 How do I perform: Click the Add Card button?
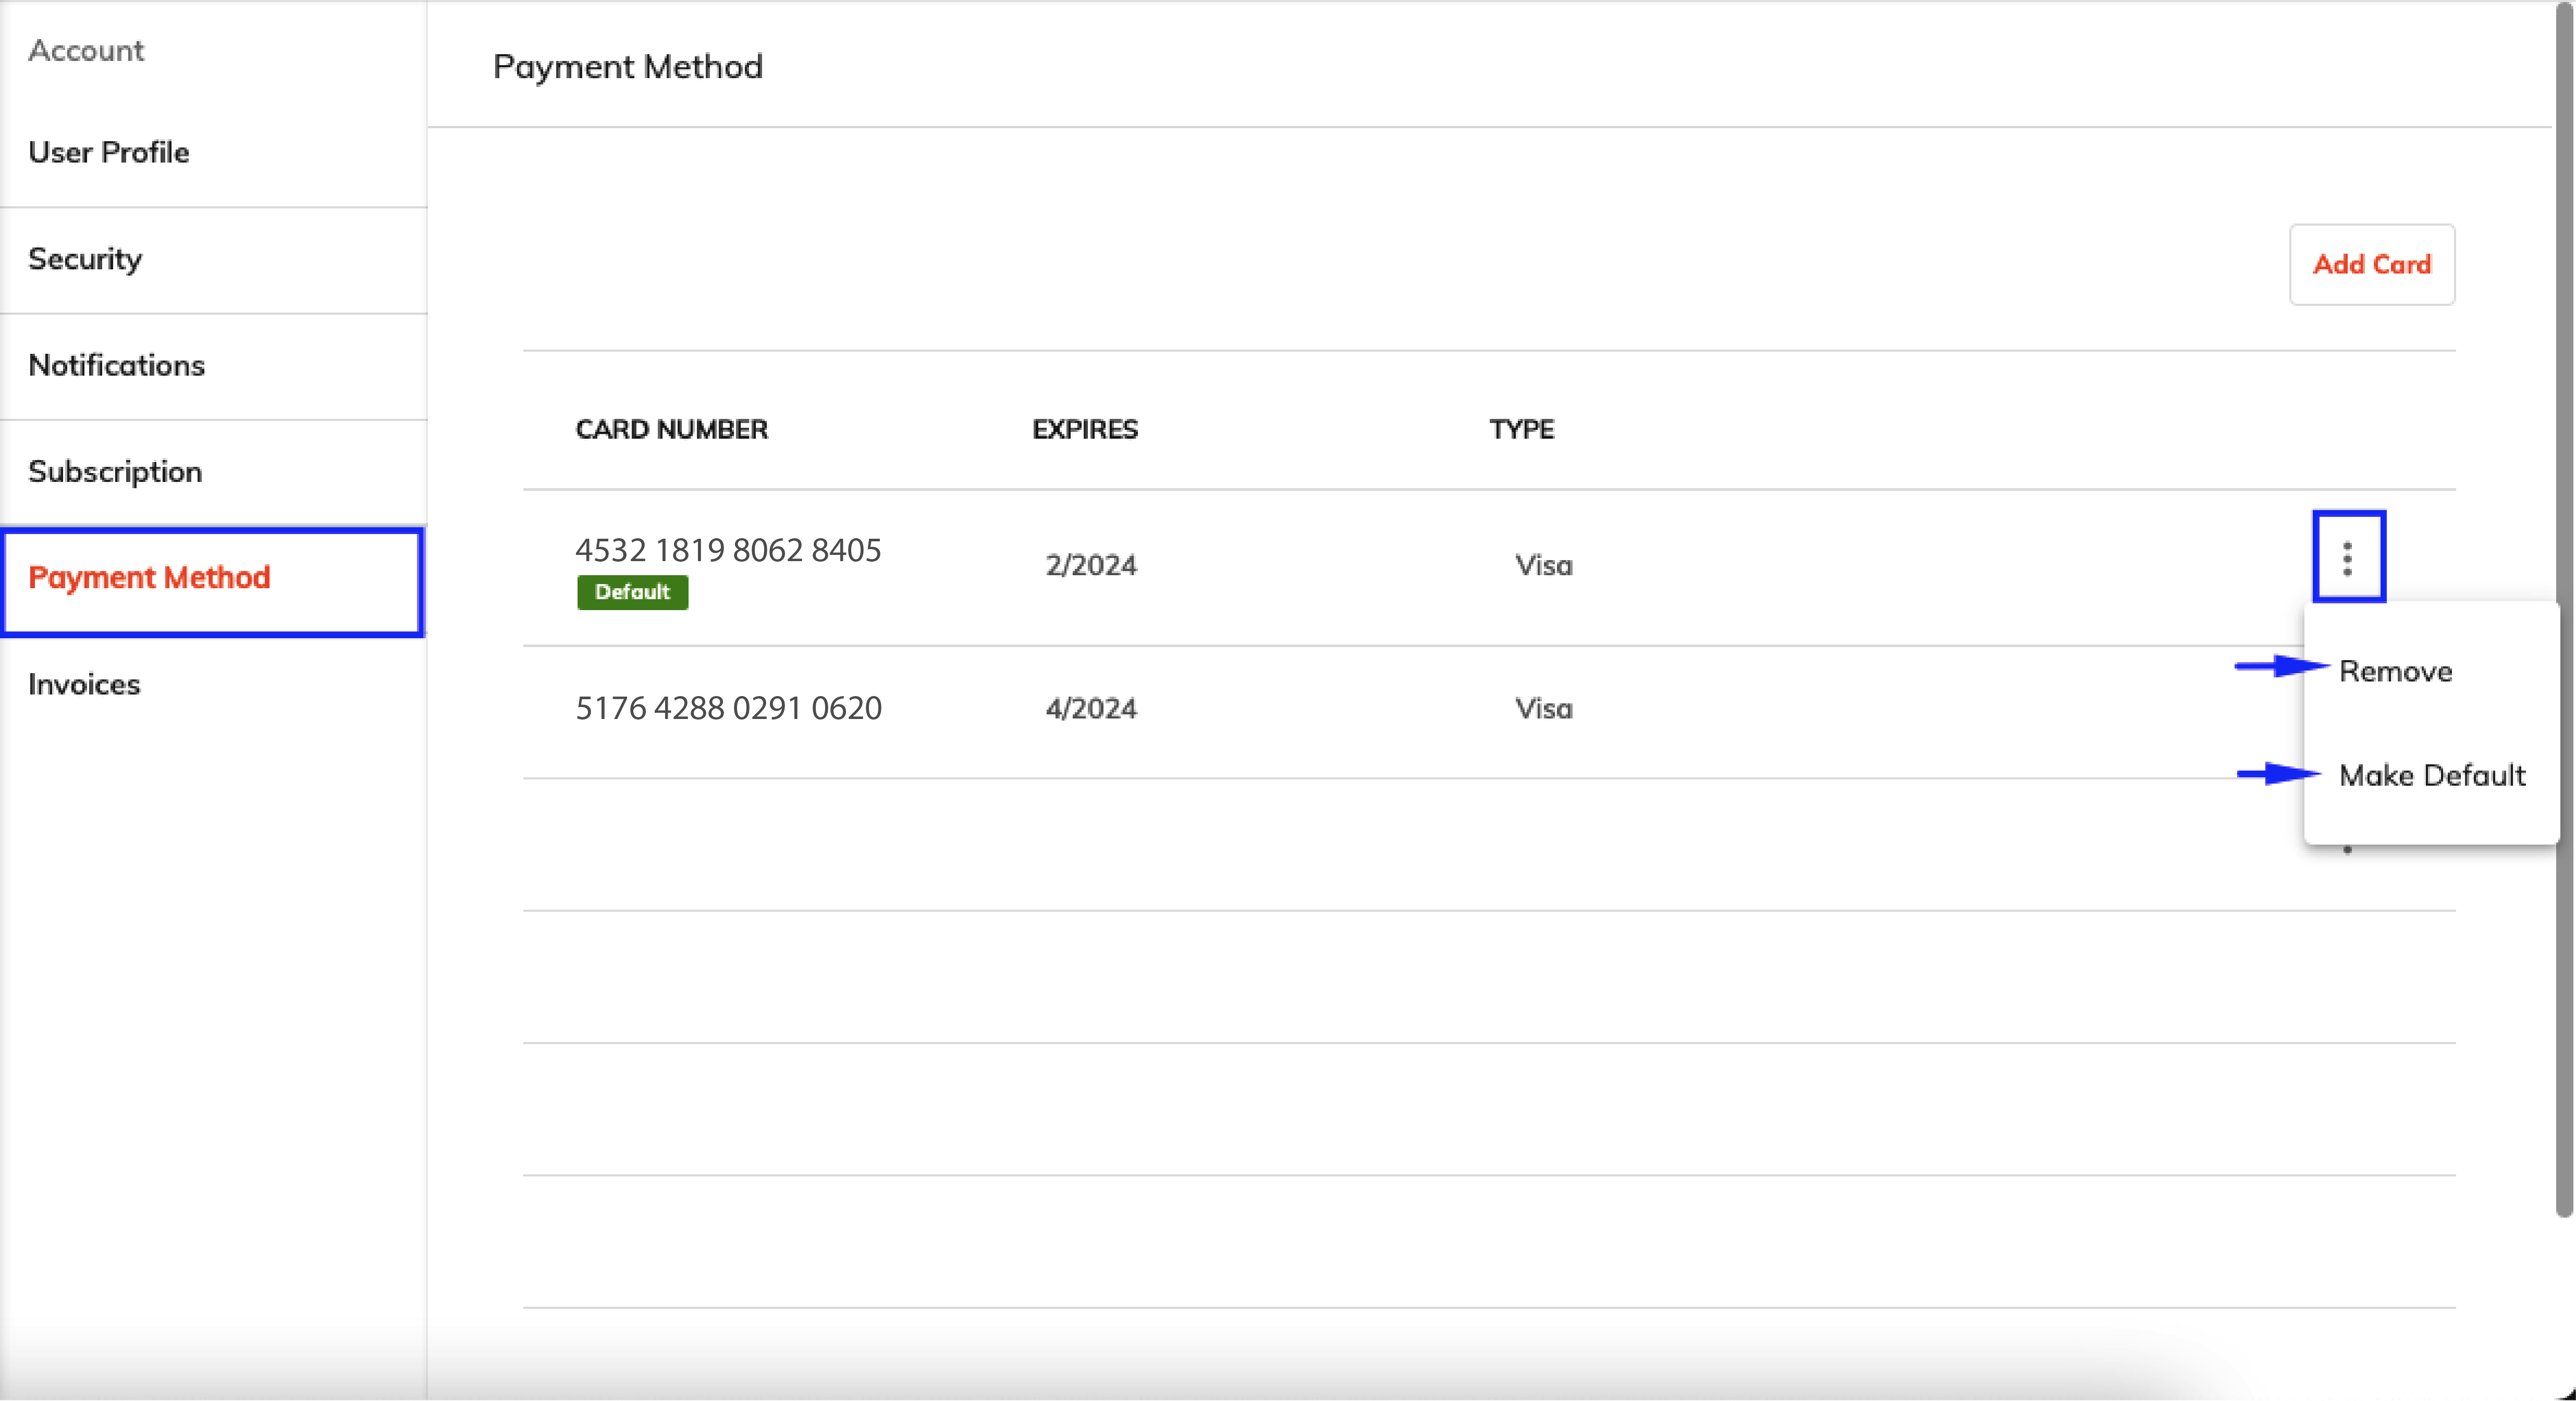click(2371, 264)
